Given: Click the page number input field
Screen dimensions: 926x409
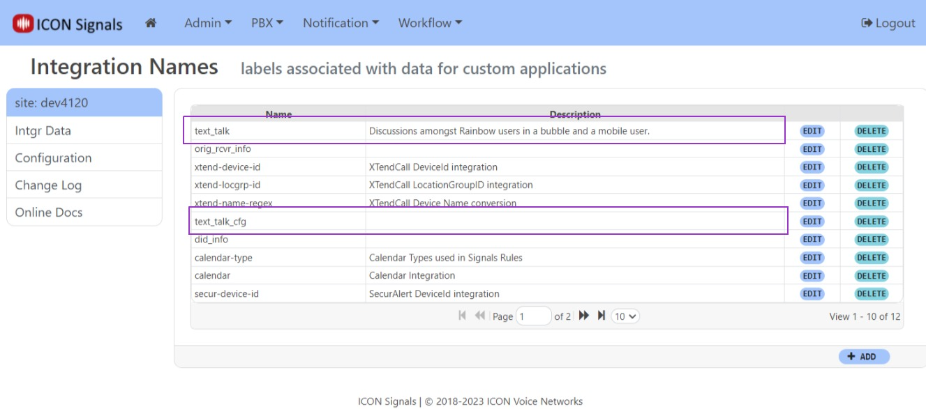Looking at the screenshot, I should point(533,316).
